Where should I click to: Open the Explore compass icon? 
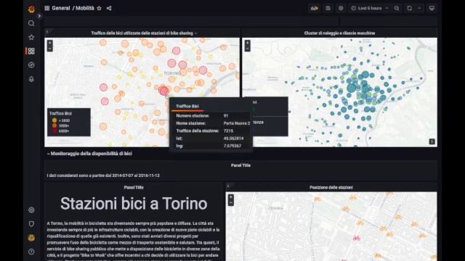31,65
